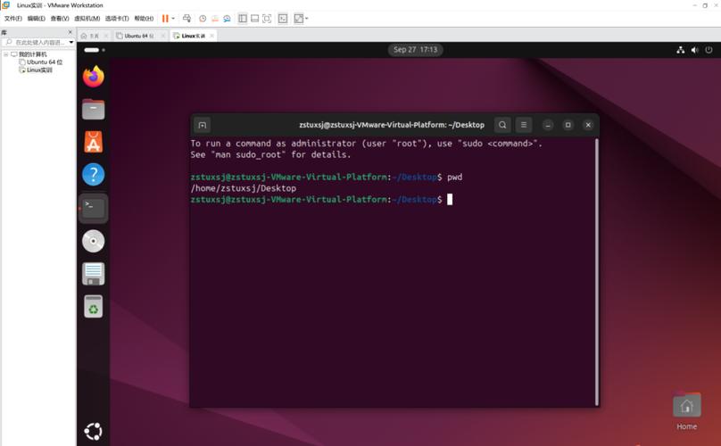Open Ubuntu App Center from the dock
The width and height of the screenshot is (721, 446).
click(x=94, y=142)
